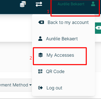101x99 pixels.
Task: Click the green user avatar icon
Action: point(93,4)
